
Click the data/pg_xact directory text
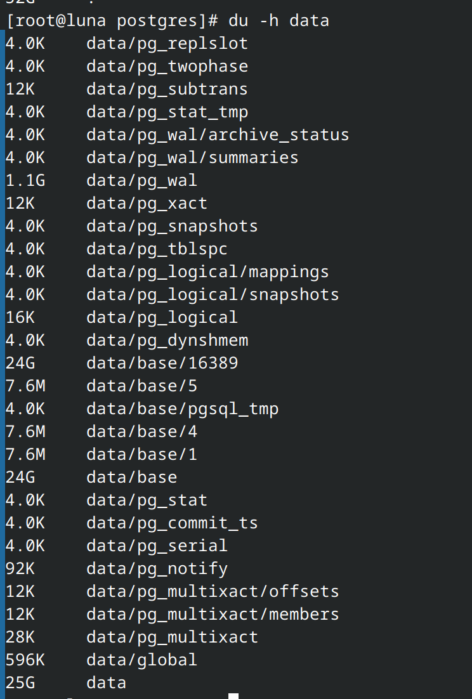147,203
